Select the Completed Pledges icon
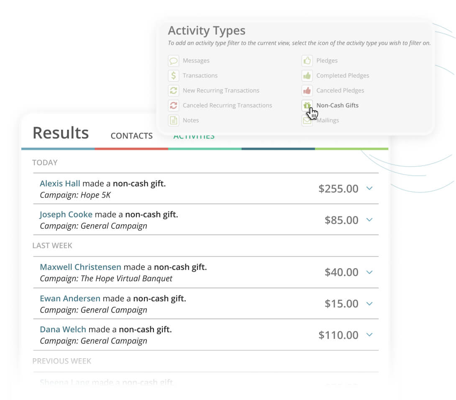Image resolution: width=456 pixels, height=400 pixels. pos(307,76)
